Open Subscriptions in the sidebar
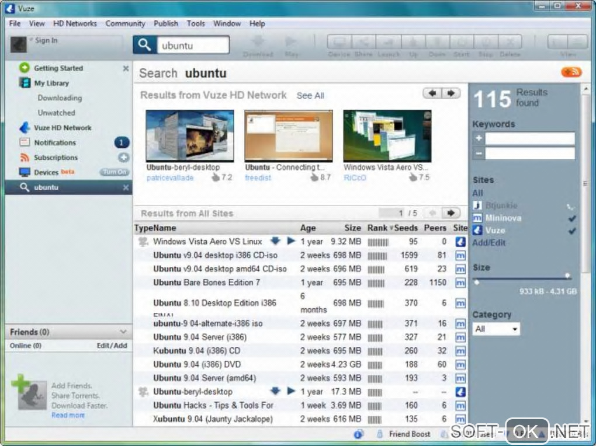The height and width of the screenshot is (446, 596). tap(56, 157)
